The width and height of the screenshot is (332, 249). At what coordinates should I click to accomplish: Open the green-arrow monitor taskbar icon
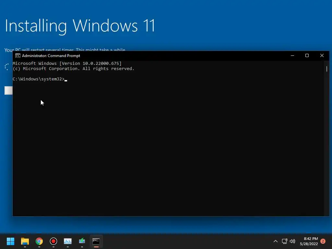click(82, 241)
